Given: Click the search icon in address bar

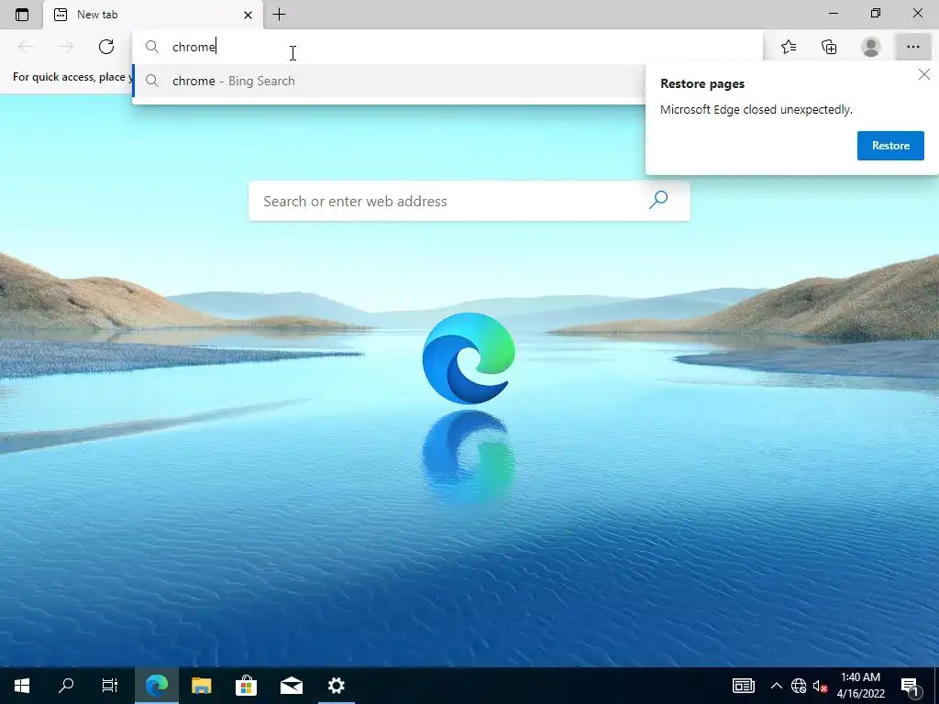Looking at the screenshot, I should (152, 47).
